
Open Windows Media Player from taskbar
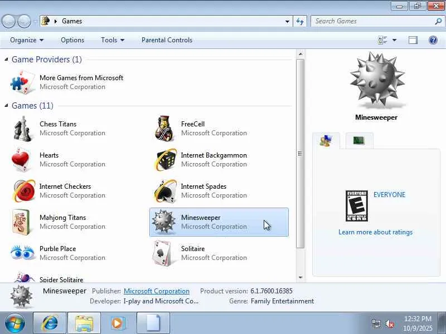[x=118, y=323]
